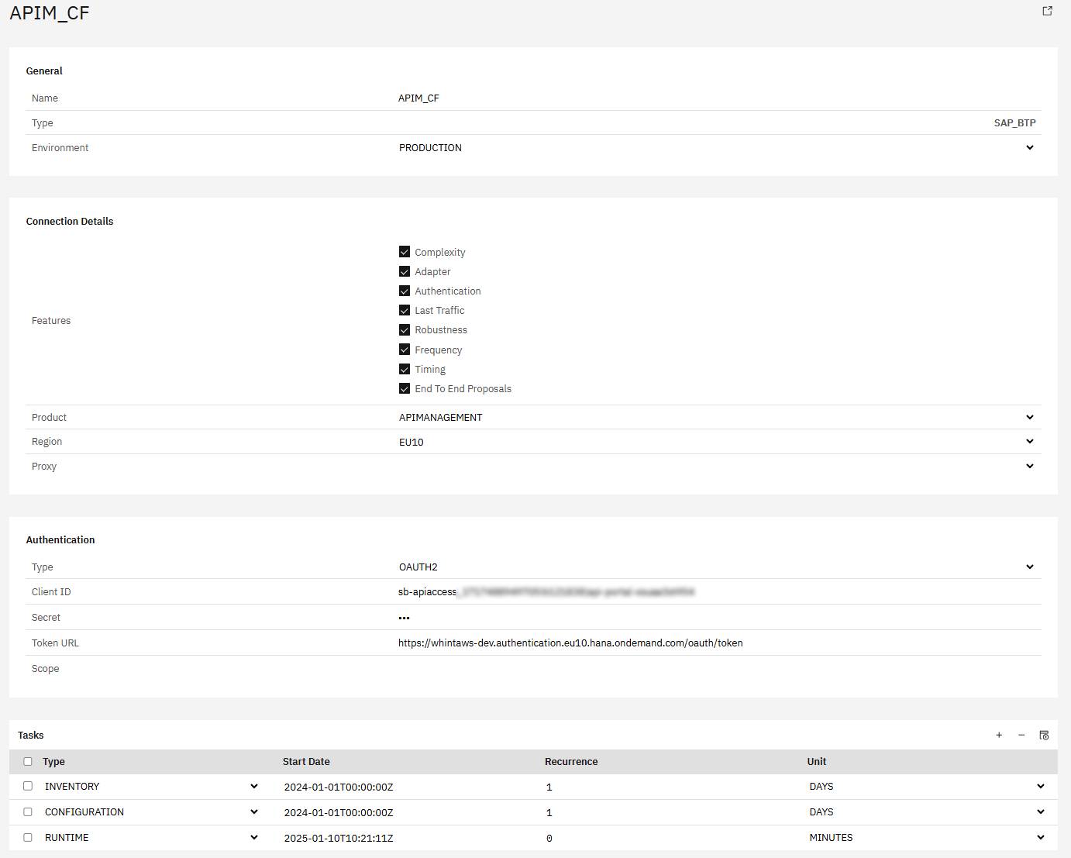Viewport: 1071px width, 858px height.
Task: Open the external link icon at top right
Action: (x=1047, y=11)
